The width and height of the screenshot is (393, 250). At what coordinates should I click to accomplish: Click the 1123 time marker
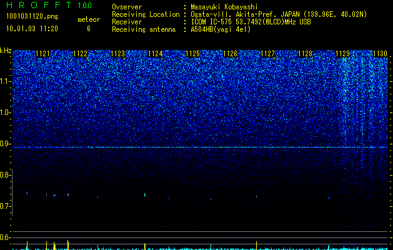point(118,54)
